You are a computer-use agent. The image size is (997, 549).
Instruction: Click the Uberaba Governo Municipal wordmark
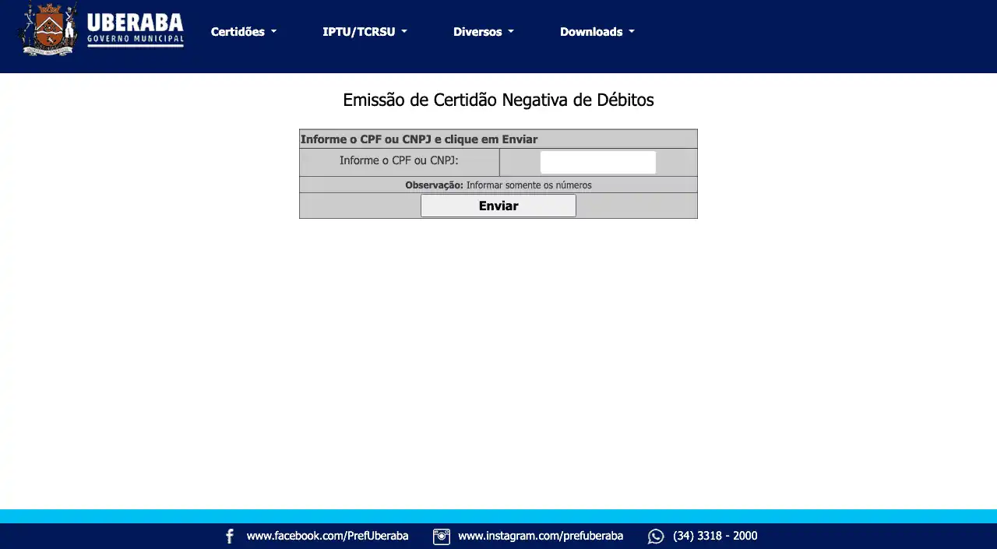136,30
